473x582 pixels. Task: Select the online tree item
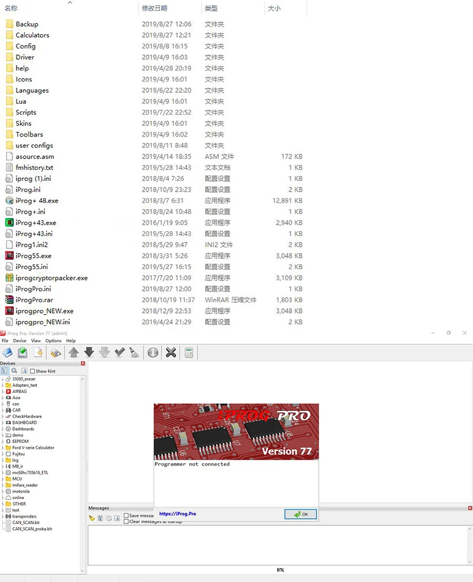18,498
